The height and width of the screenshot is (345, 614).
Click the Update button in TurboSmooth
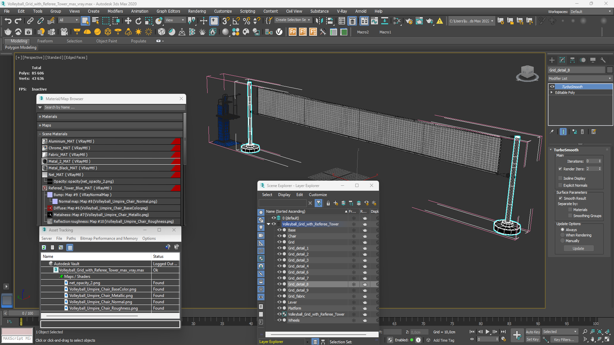click(x=578, y=249)
